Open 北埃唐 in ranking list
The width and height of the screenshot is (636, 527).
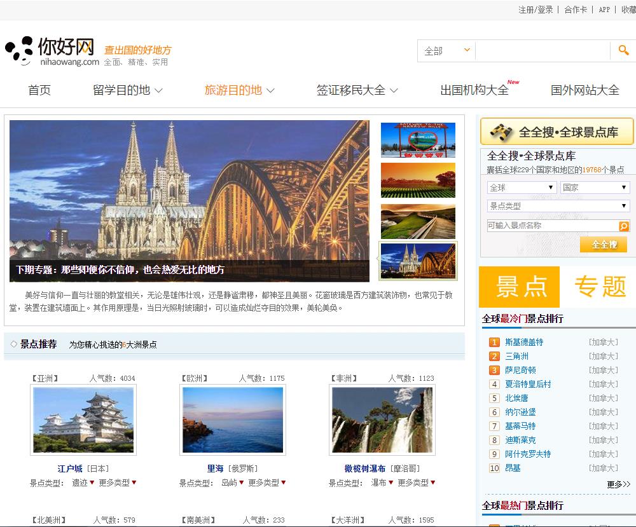point(516,398)
